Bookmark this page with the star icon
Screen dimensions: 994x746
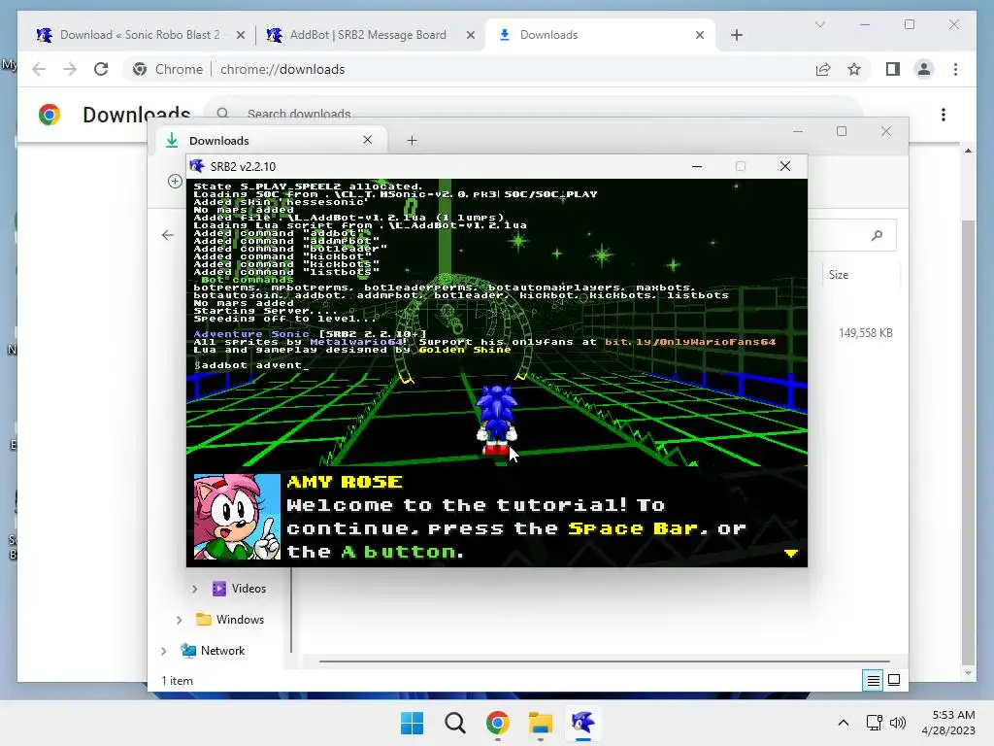coord(854,69)
